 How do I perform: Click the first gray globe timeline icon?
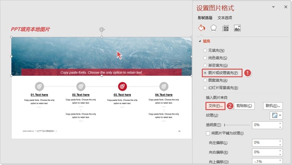point(39,86)
